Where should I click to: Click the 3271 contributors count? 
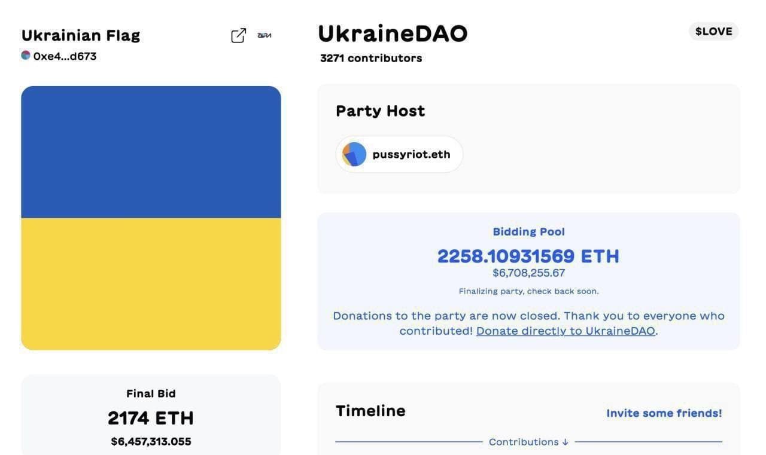(371, 58)
